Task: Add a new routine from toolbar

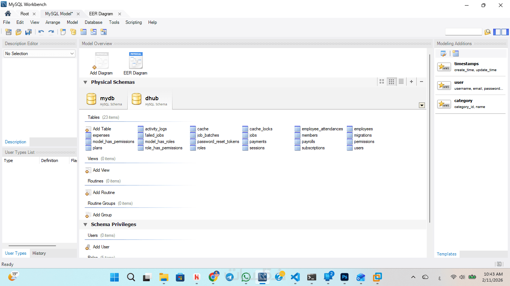Action: [x=103, y=32]
